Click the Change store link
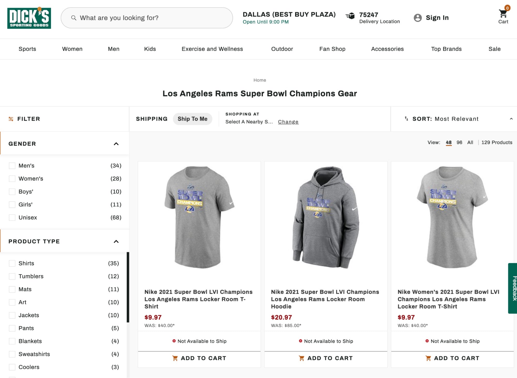Image resolution: width=517 pixels, height=378 pixels. [288, 122]
